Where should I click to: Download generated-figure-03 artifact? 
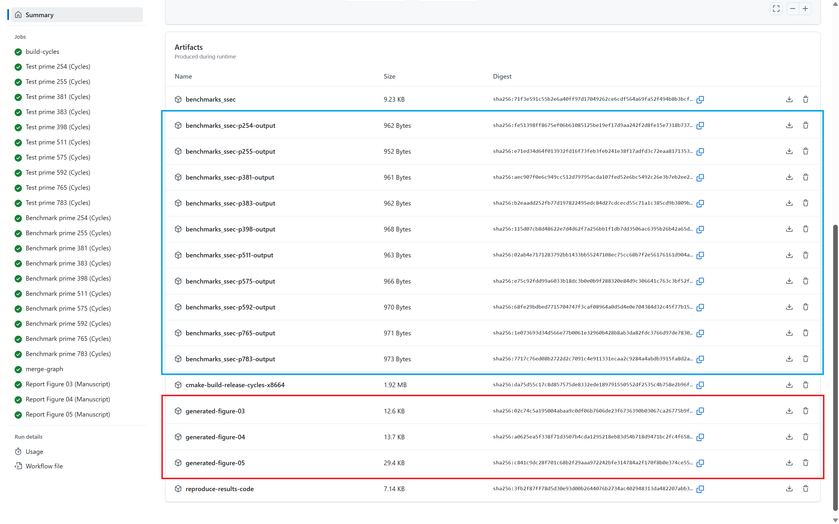click(x=789, y=411)
